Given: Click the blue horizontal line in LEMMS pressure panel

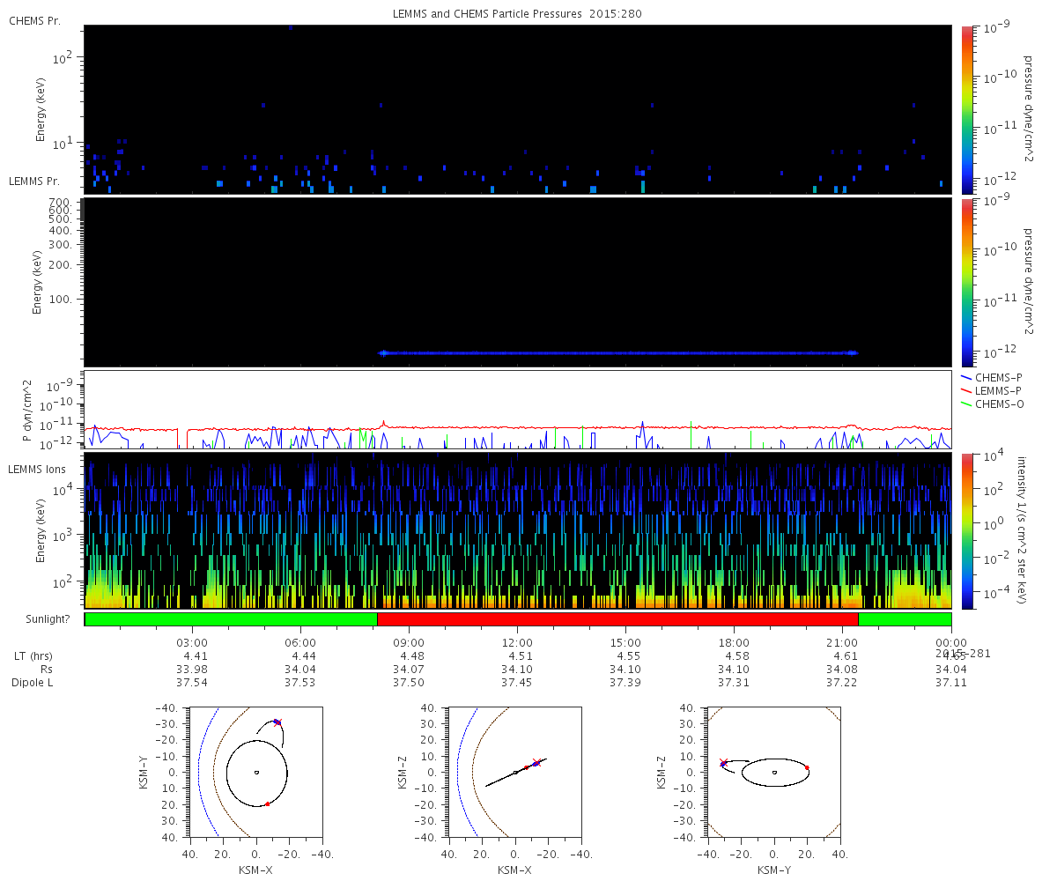Looking at the screenshot, I should tap(617, 353).
